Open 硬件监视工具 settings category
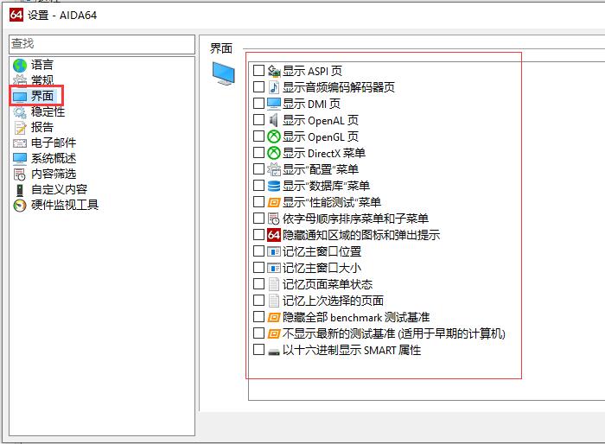Screen dimensions: 605x444 [65, 206]
